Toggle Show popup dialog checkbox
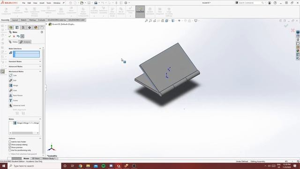Image resolution: width=300 pixels, height=169 pixels. pos(9,145)
